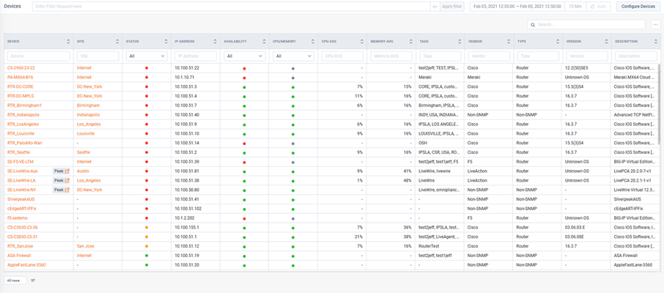Screen dimensions: 664x293
Task: Click into the table Search box
Action: (x=586, y=25)
